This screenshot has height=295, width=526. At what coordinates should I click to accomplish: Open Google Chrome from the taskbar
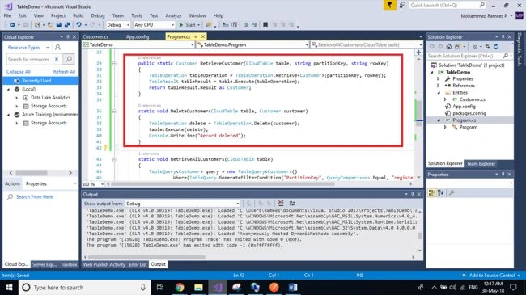180,287
